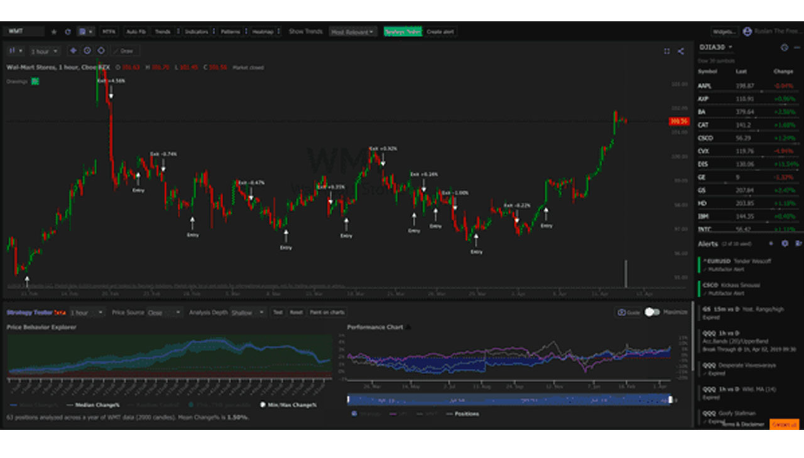This screenshot has height=458, width=804.
Task: Click the clock icon in watchlist header
Action: [784, 47]
